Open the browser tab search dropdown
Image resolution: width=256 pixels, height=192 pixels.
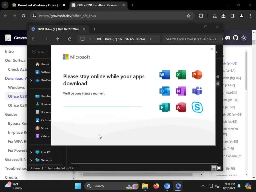(x=5, y=5)
